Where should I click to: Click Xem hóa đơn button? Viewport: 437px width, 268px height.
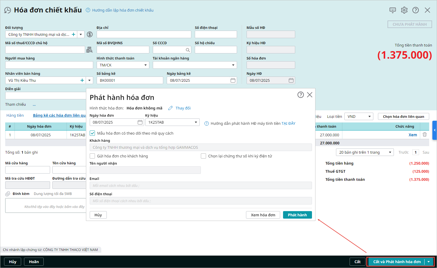click(263, 215)
